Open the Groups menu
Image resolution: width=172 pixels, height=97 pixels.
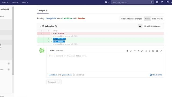pyautogui.click(x=16, y=2)
